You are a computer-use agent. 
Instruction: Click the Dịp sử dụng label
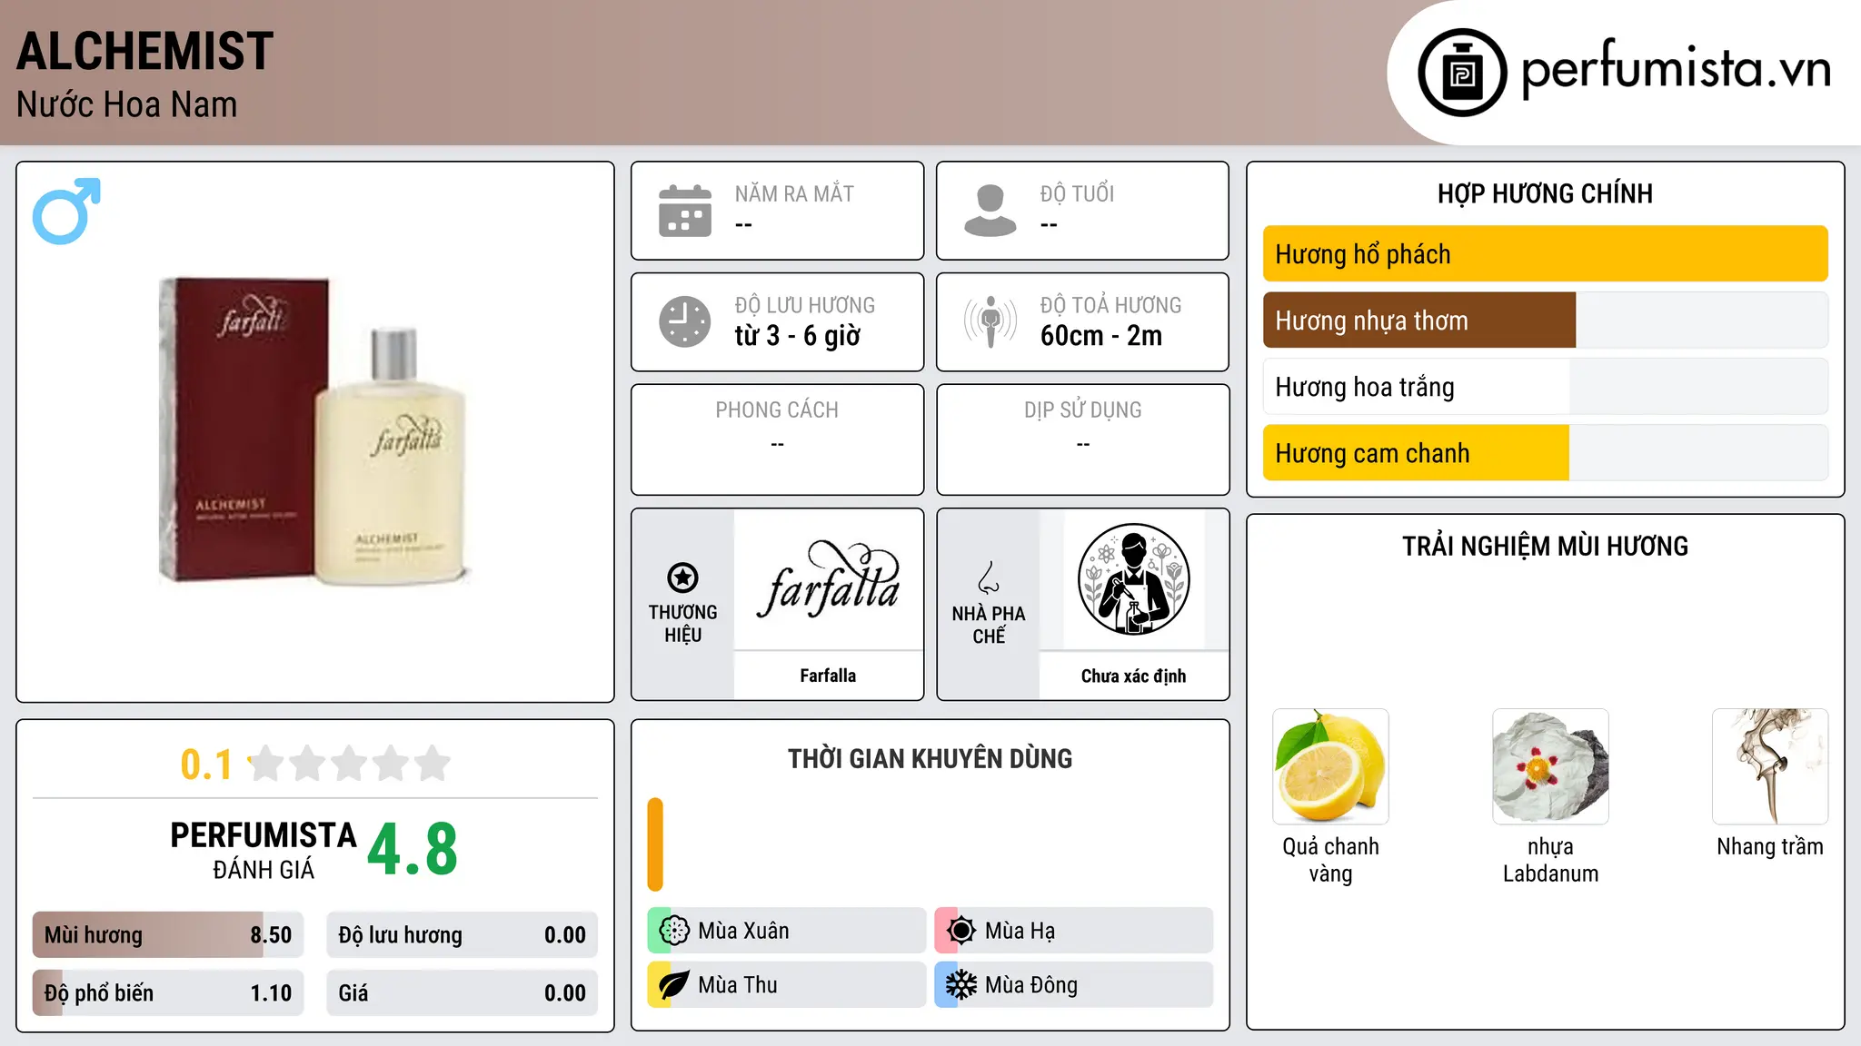1082,410
